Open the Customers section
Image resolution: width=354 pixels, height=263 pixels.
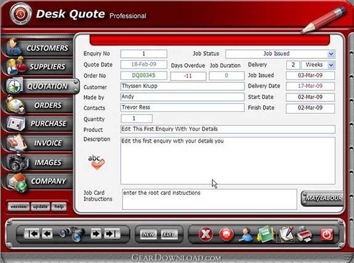(38, 48)
